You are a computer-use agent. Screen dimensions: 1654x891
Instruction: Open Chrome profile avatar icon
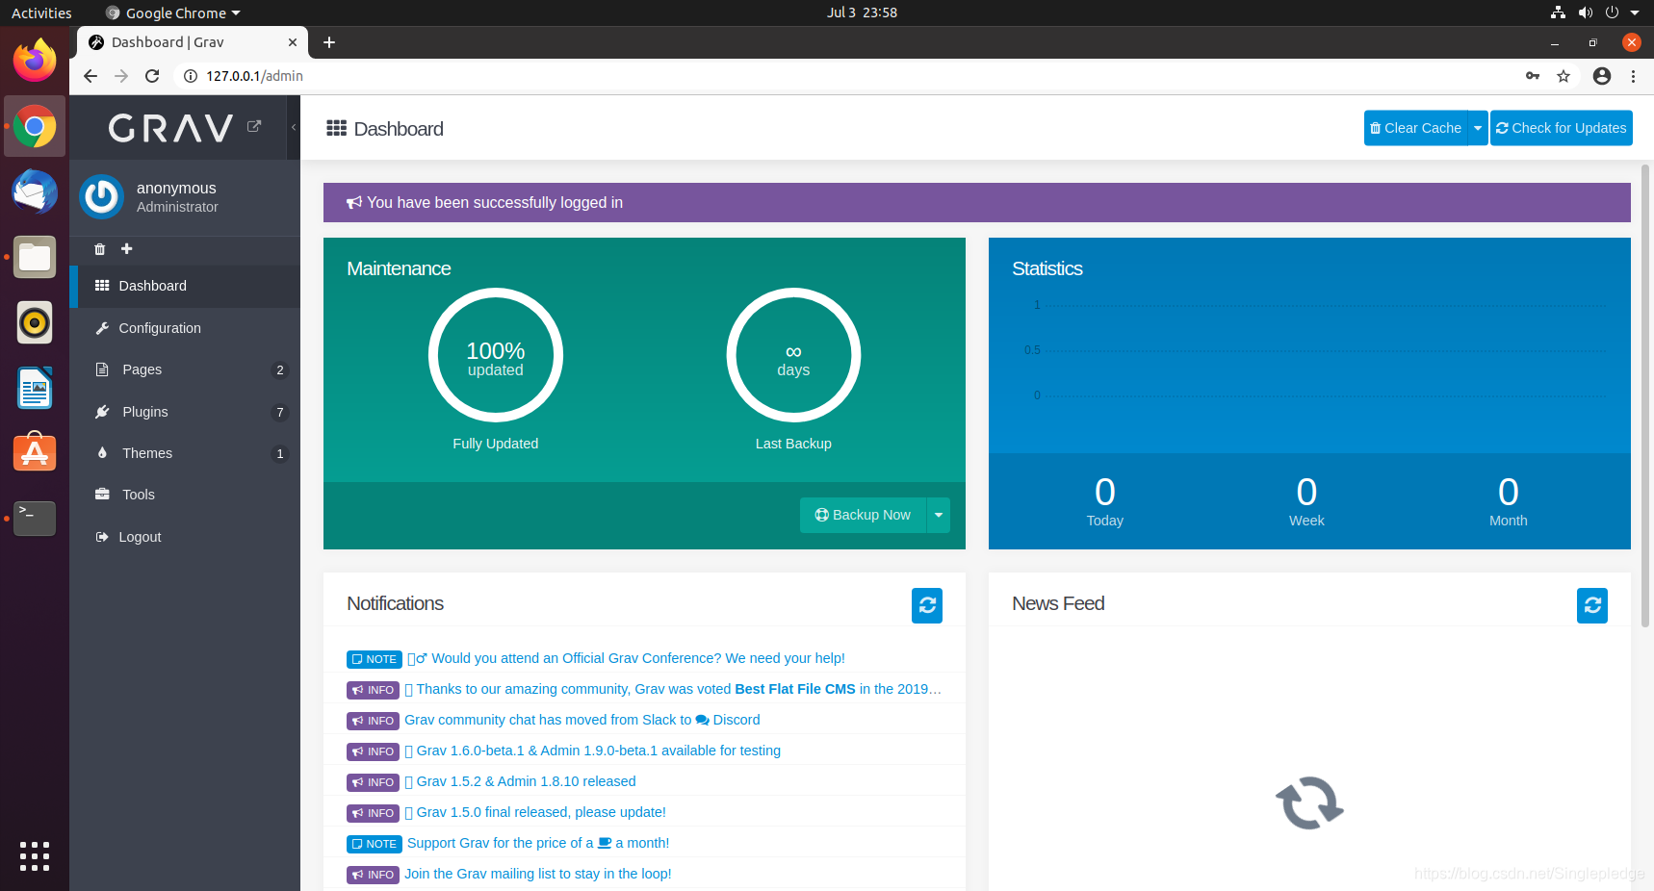(x=1602, y=76)
